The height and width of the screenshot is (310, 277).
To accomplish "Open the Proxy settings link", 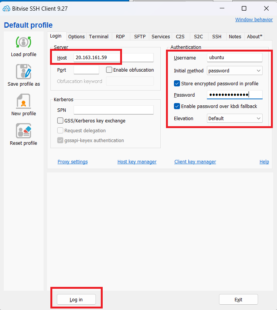I will pyautogui.click(x=72, y=162).
